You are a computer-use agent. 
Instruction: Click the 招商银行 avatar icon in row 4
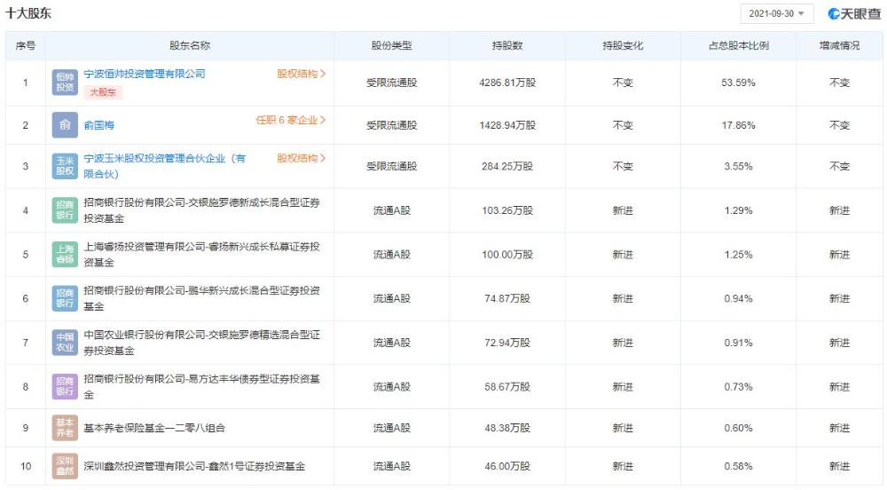click(x=65, y=210)
